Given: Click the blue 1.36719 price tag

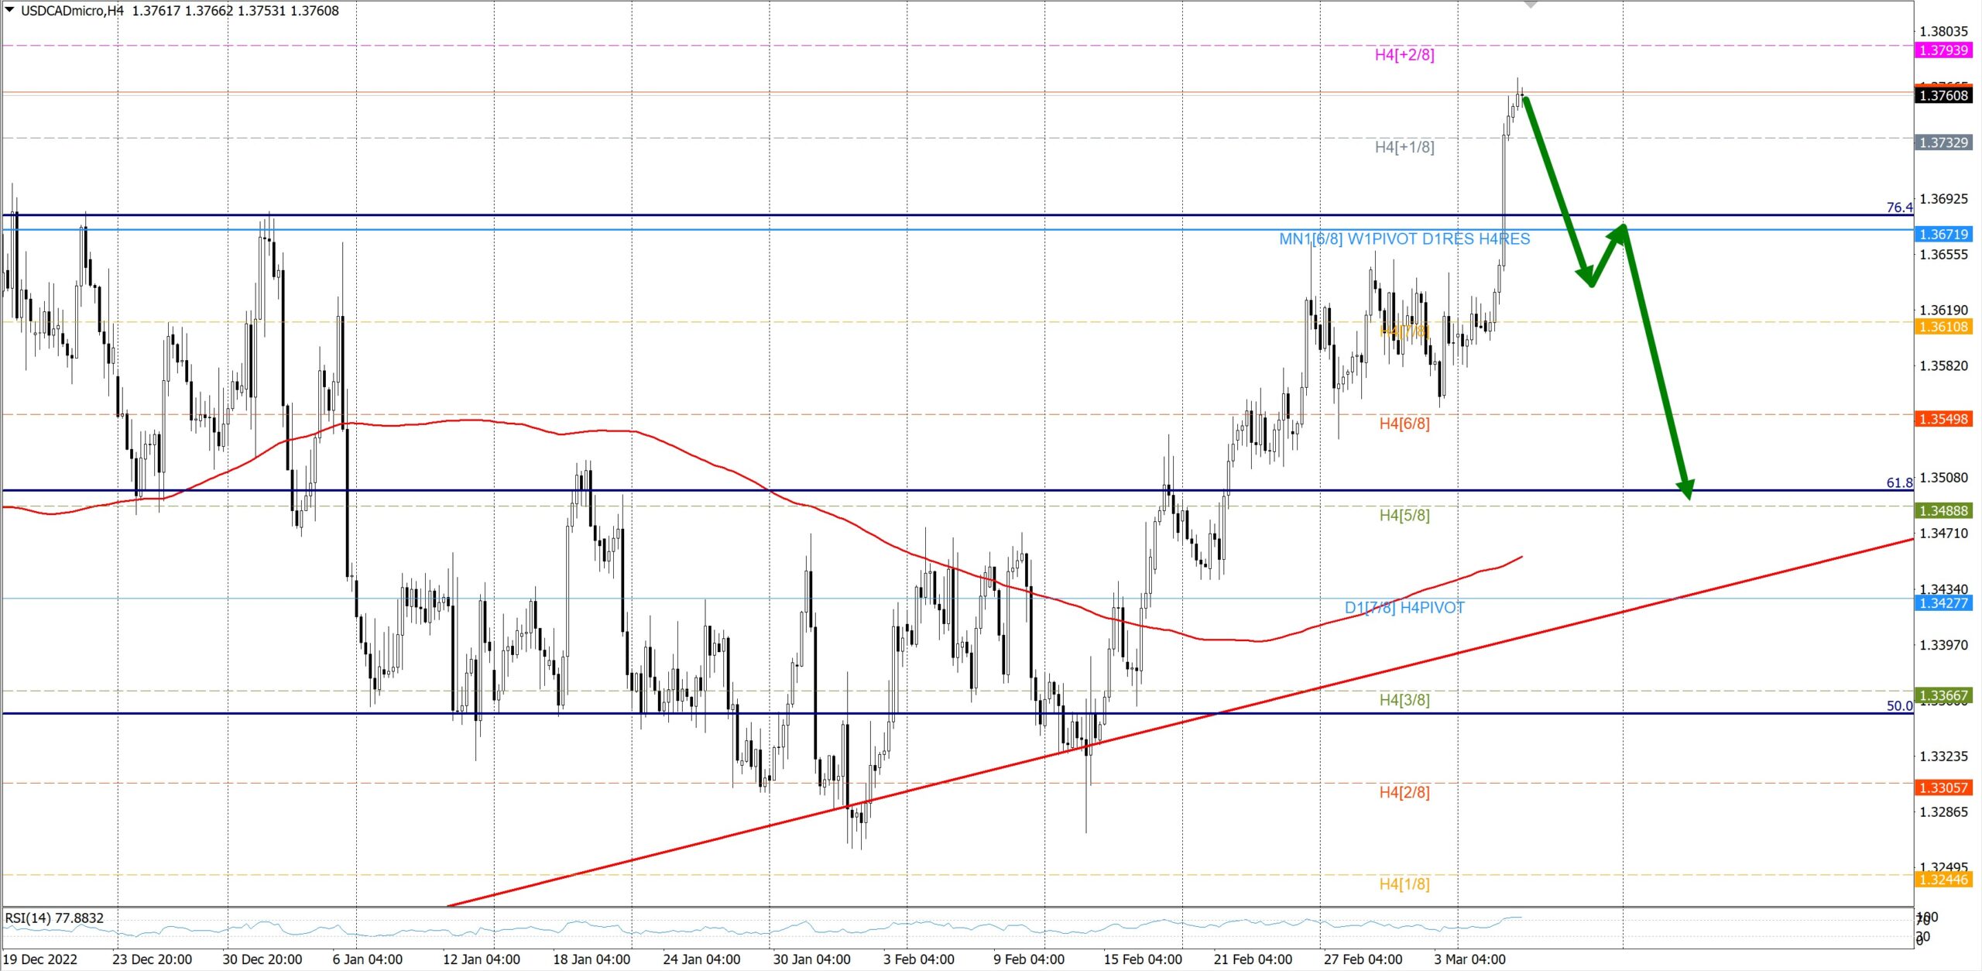Looking at the screenshot, I should (x=1943, y=235).
